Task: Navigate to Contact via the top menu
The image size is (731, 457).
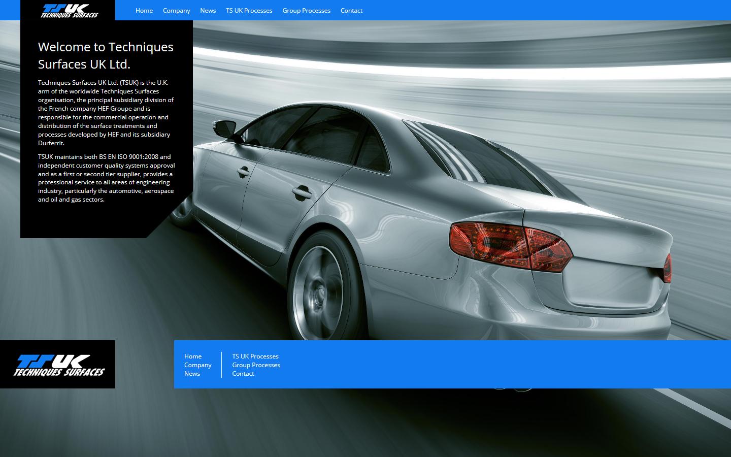Action: point(351,10)
